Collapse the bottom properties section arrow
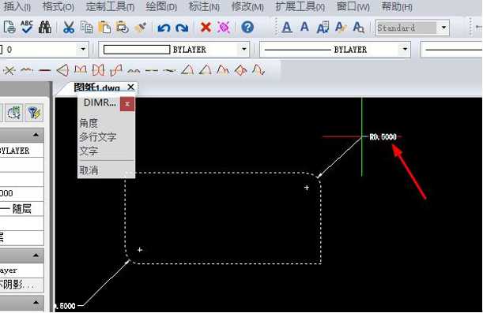This screenshot has height=313, width=483. pyautogui.click(x=36, y=302)
